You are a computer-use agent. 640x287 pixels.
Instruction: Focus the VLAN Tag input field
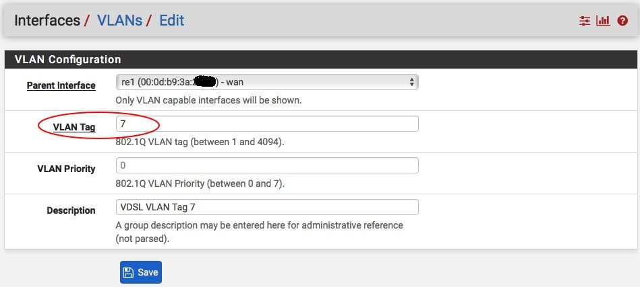click(267, 124)
